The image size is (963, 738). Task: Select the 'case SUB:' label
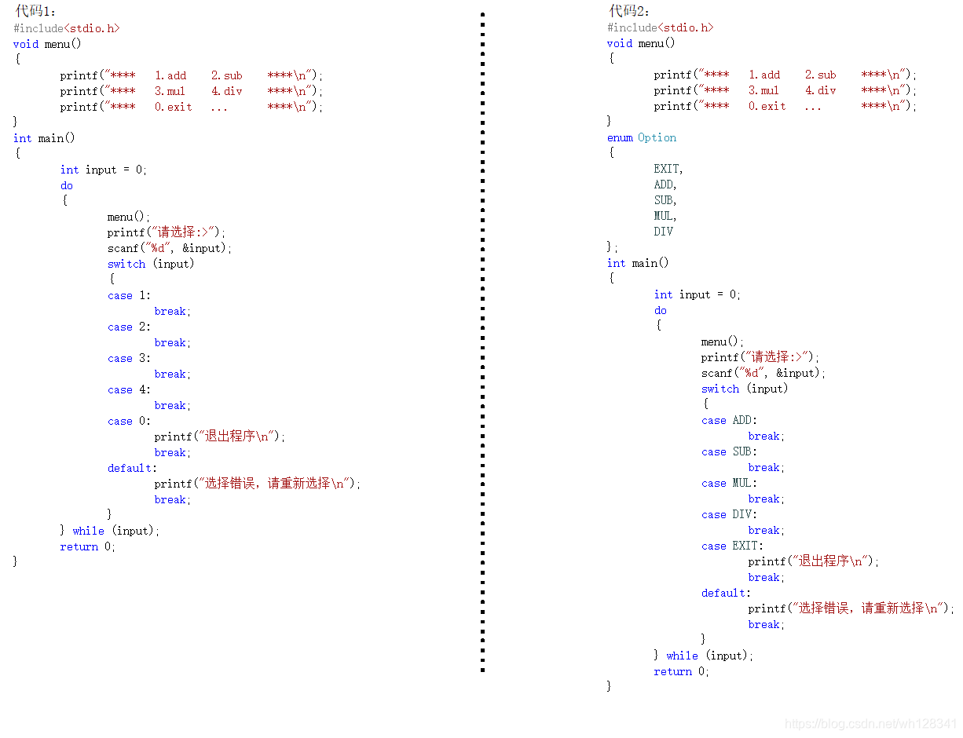730,451
